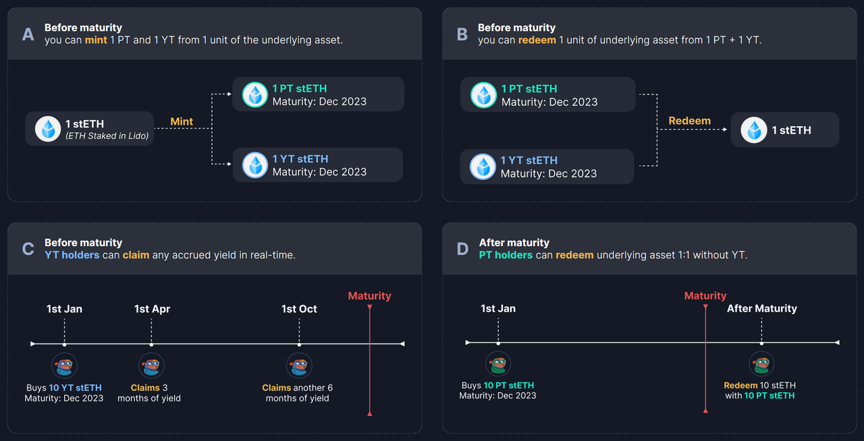This screenshot has height=441, width=864.
Task: Select the frog avatar under After Maturity
Action: point(761,365)
